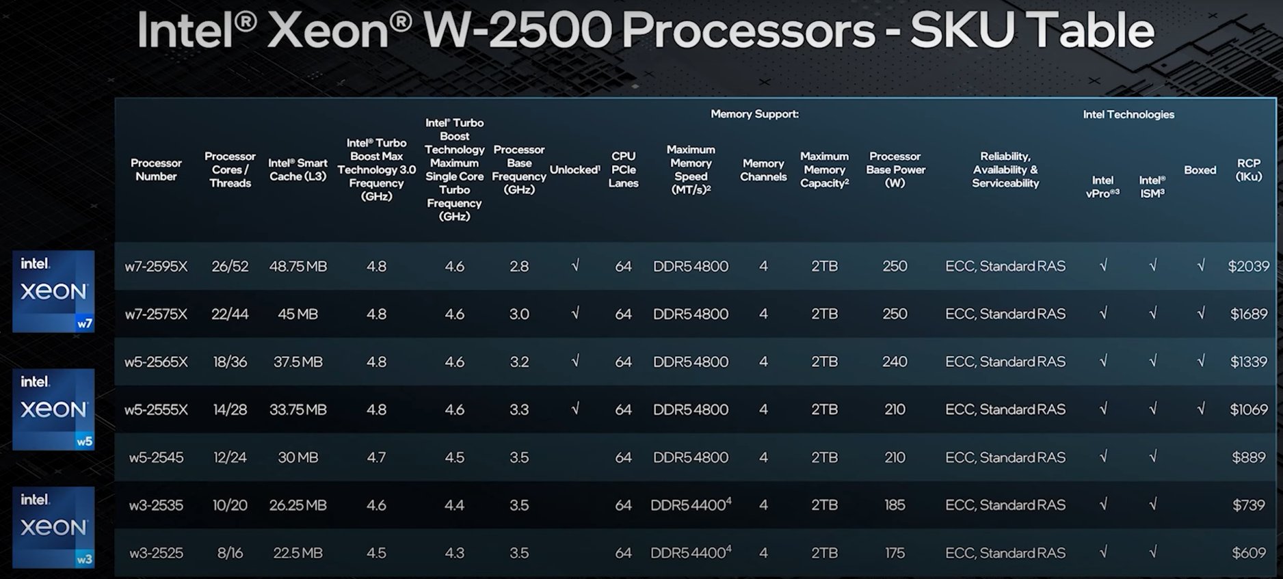The image size is (1283, 579).
Task: Click the '$1689' price for w7-2575X
Action: 1249,314
